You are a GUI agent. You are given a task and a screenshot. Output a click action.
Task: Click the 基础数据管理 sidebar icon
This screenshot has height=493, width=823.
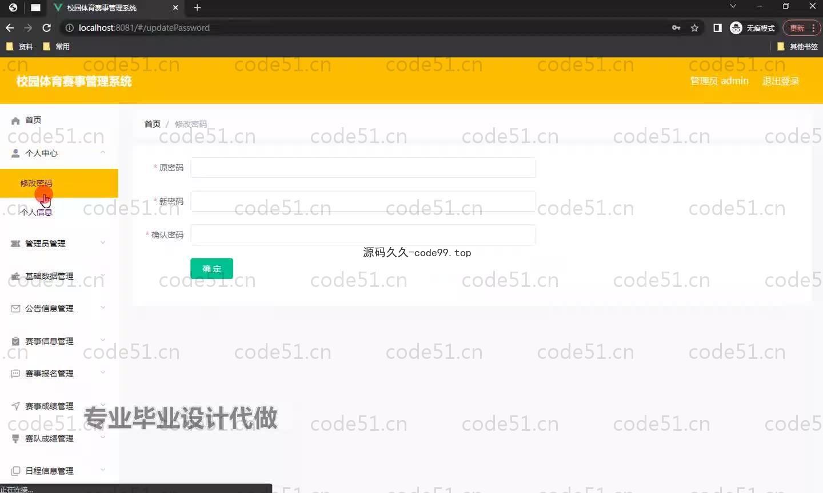[15, 276]
